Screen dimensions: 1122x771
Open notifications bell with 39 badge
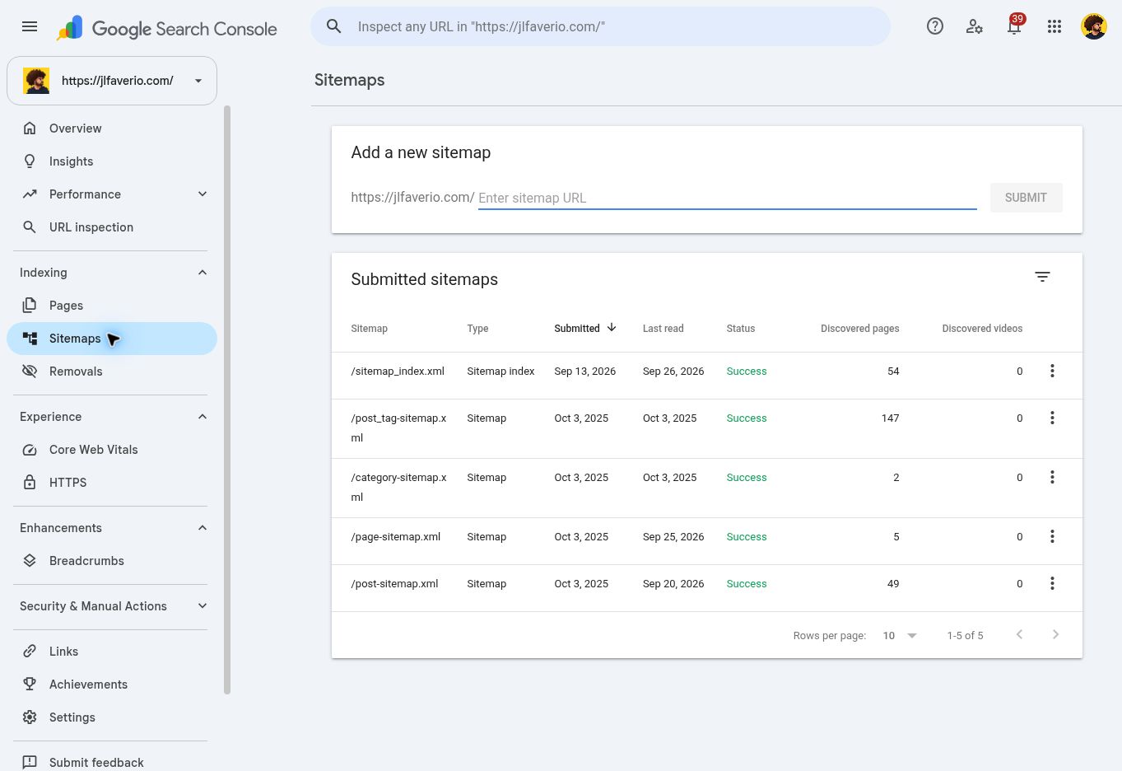coord(1014,25)
